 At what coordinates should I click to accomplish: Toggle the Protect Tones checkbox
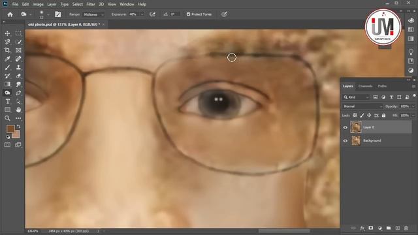[189, 14]
